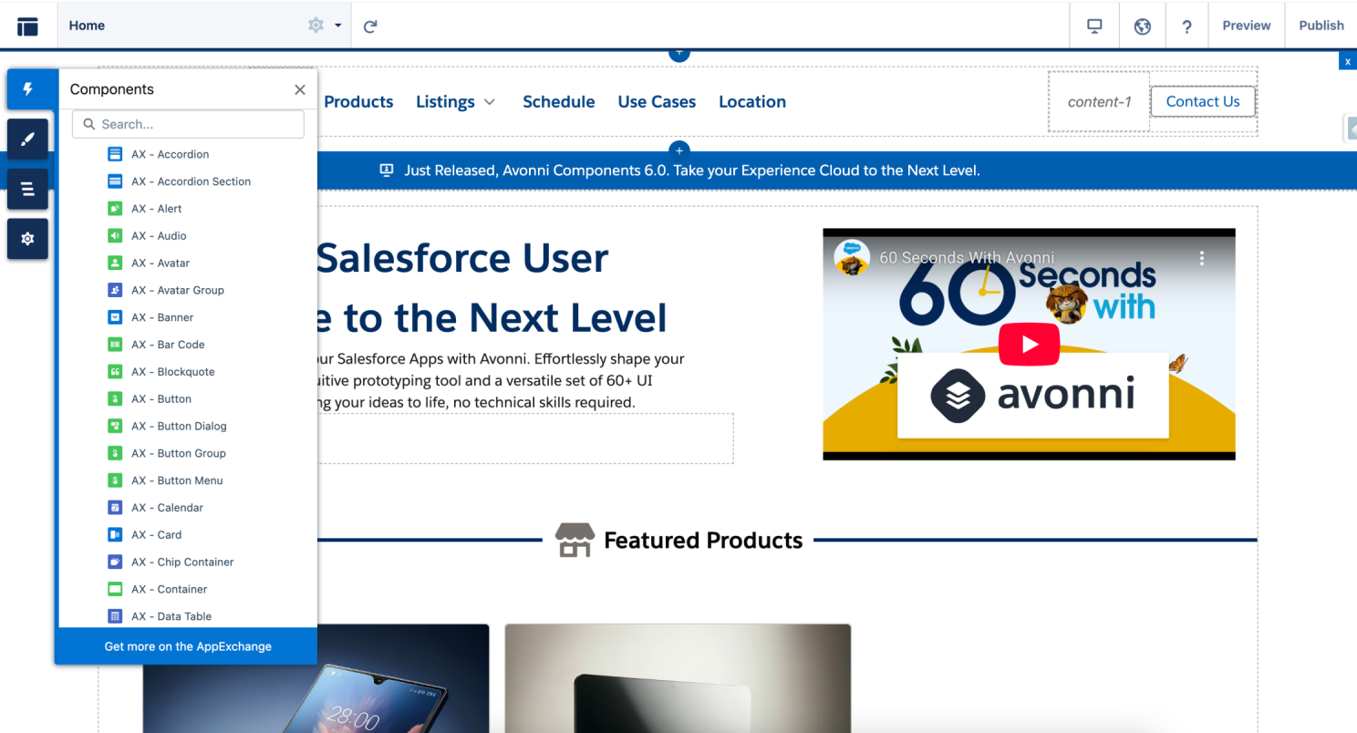This screenshot has height=733, width=1357.
Task: Click the refresh icon in top toolbar
Action: pyautogui.click(x=370, y=26)
